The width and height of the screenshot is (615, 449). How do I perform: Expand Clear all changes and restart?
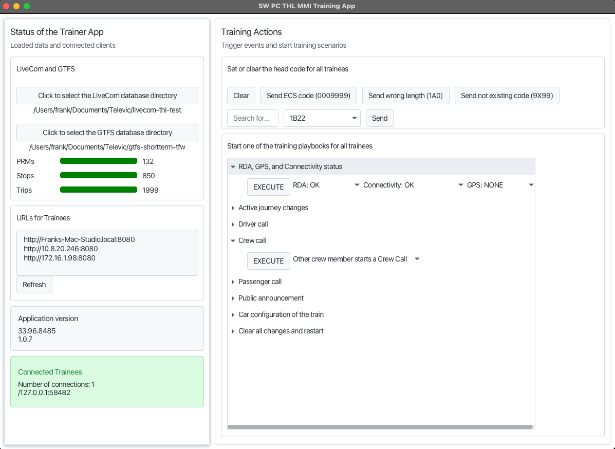[x=233, y=331]
